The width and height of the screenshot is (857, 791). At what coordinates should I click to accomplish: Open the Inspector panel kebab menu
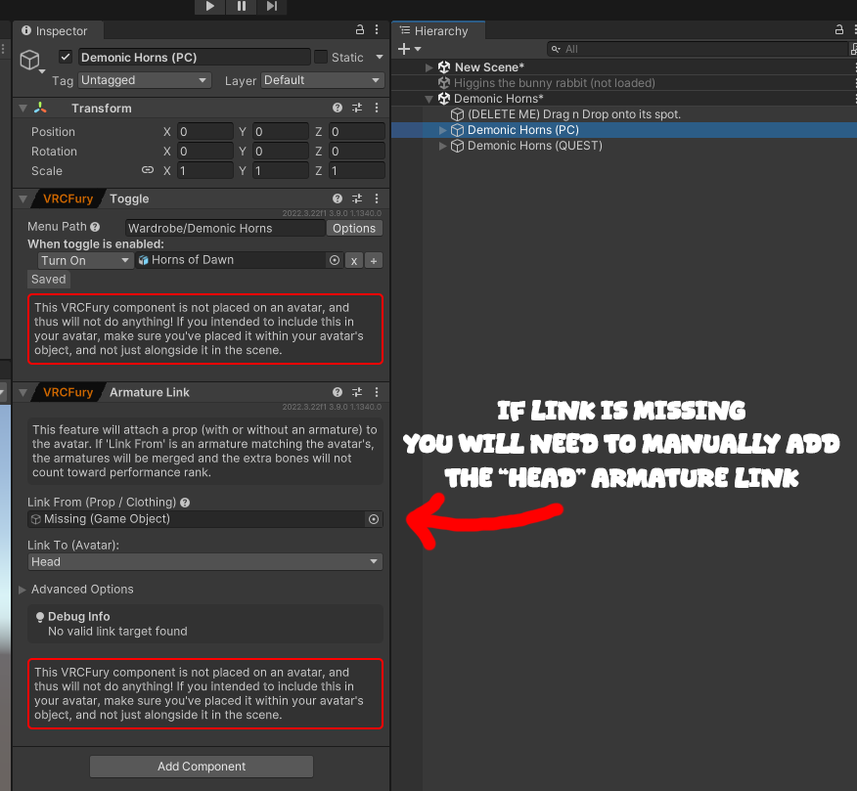[x=377, y=30]
